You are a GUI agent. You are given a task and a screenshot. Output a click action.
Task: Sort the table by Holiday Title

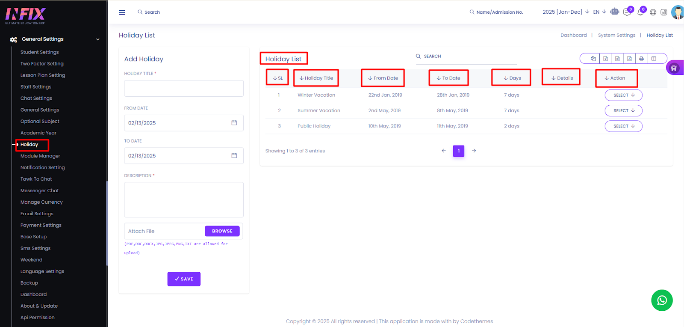pos(316,78)
